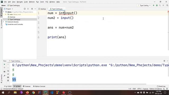Expand External Libraries node

(4, 22)
